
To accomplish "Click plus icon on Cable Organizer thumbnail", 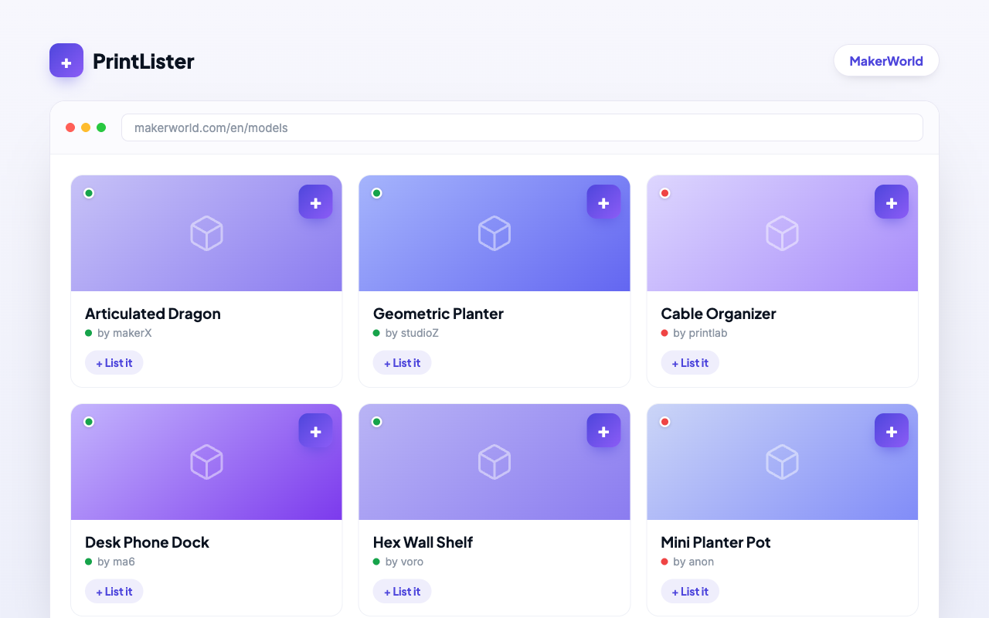I will point(892,202).
